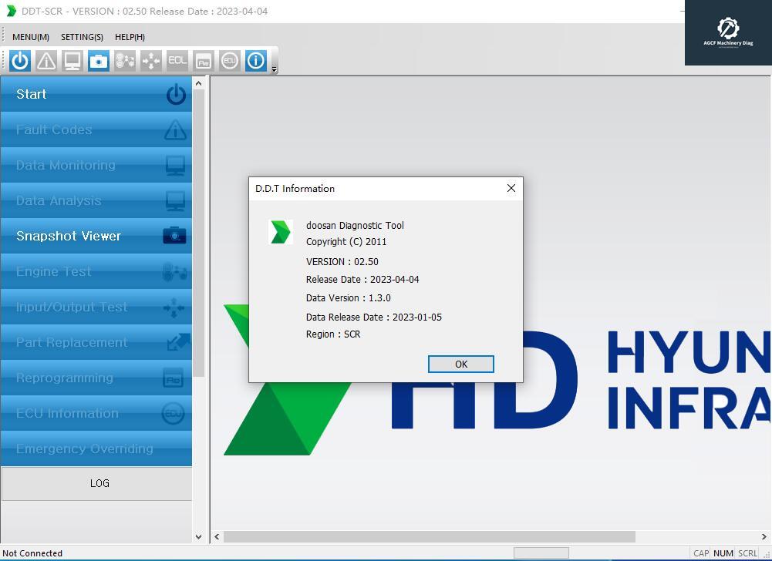Close the D.D.T Information dialog

click(511, 188)
